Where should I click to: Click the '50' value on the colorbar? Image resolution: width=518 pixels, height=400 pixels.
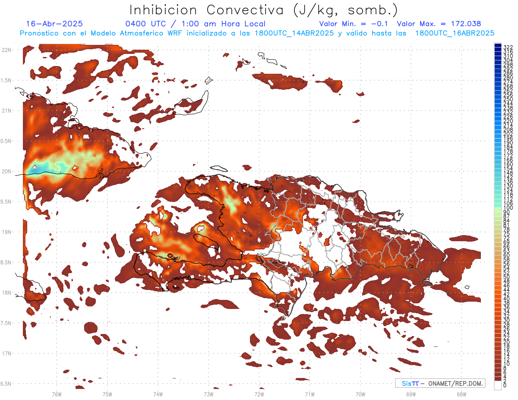click(x=507, y=277)
